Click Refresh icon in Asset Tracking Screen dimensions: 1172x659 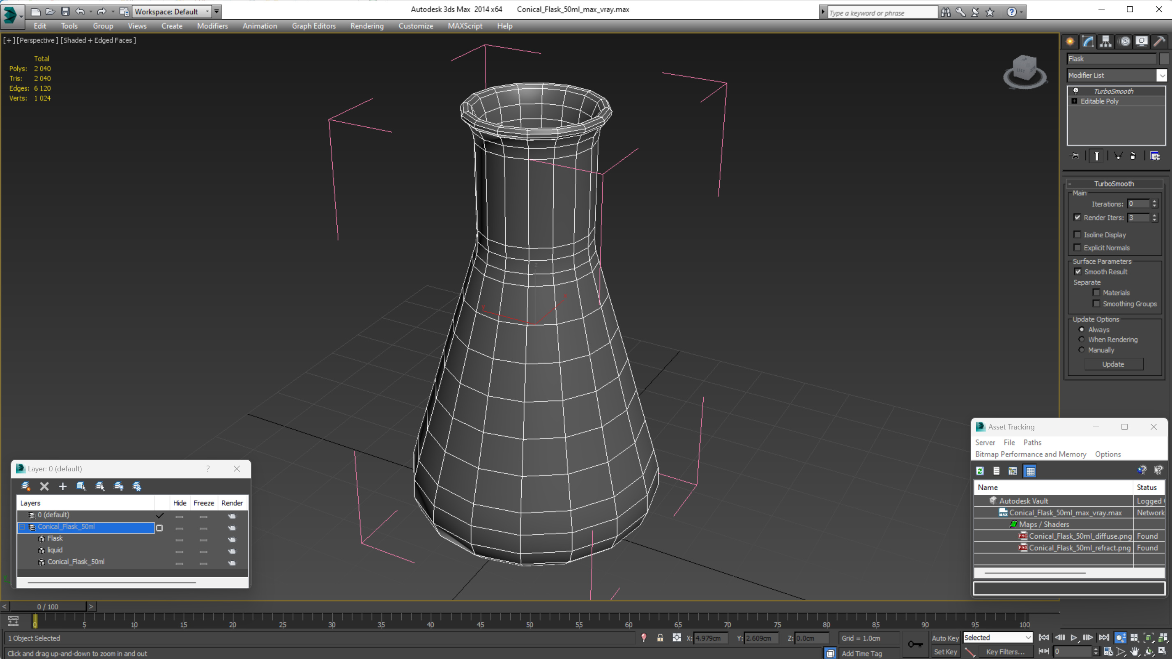point(980,471)
